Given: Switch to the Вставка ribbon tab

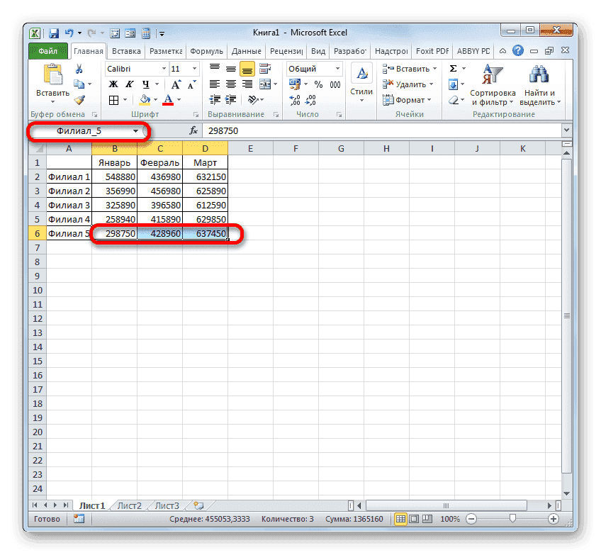Looking at the screenshot, I should [126, 50].
